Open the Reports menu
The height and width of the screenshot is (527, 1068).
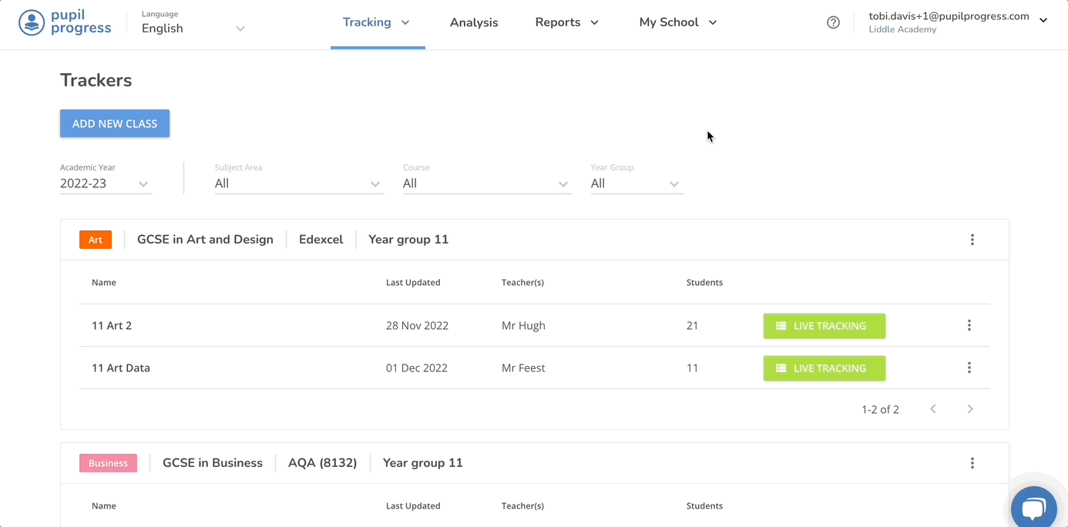(x=566, y=22)
